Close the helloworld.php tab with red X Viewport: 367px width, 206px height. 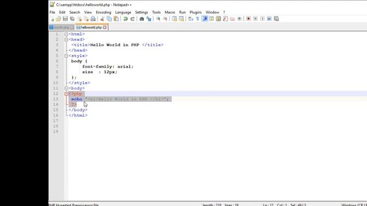[x=104, y=27]
